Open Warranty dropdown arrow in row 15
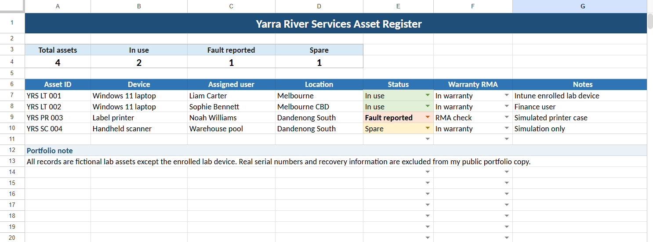 coord(506,183)
